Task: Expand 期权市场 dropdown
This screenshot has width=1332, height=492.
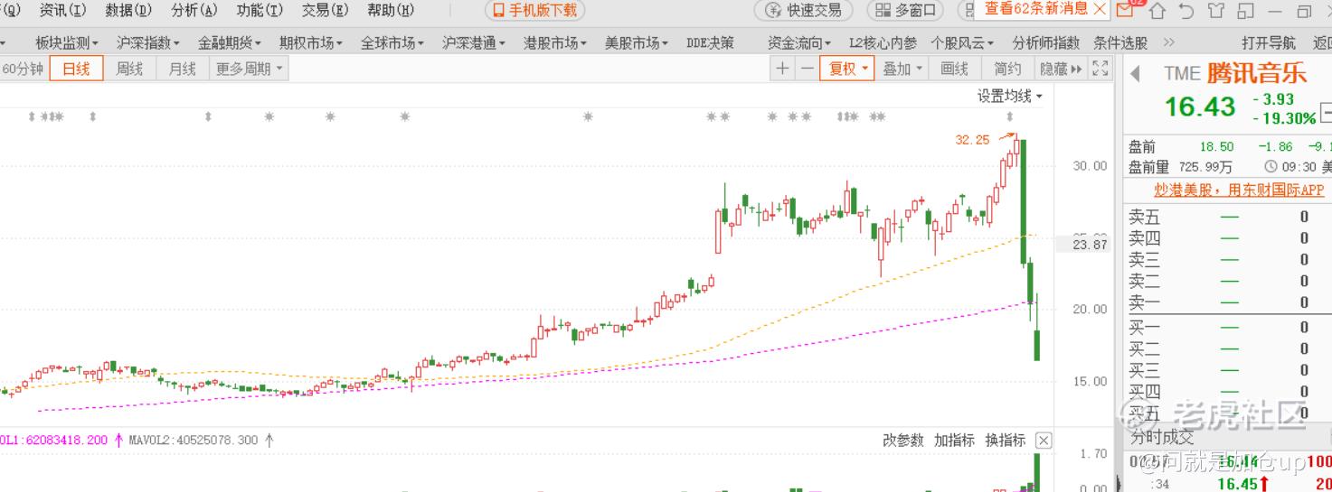Action: (x=311, y=42)
